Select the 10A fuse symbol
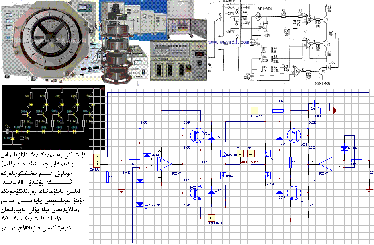This screenshot has height=245, width=374. (x=278, y=111)
